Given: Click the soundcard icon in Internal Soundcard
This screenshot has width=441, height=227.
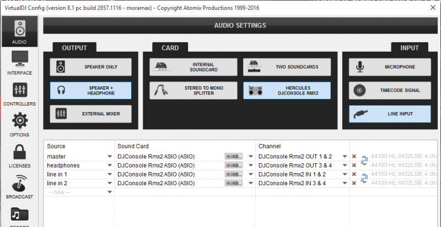Looking at the screenshot, I should point(162,67).
